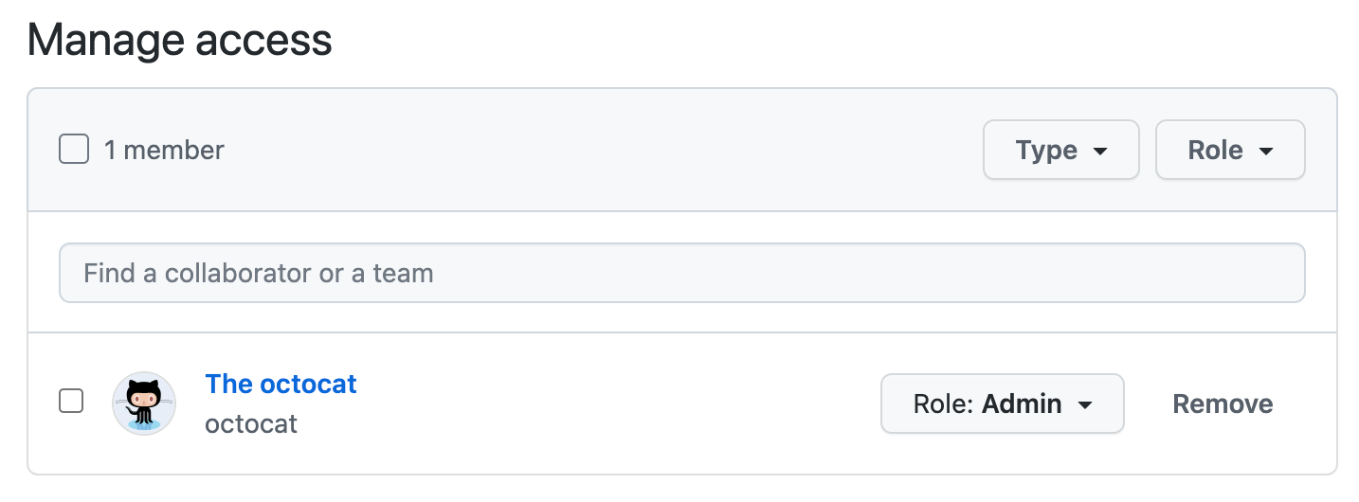Open the Role filter dropdown in header
This screenshot has height=502, width=1359.
pos(1229,150)
